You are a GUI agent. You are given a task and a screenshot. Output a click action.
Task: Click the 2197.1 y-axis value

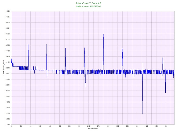pyautogui.click(x=8, y=85)
